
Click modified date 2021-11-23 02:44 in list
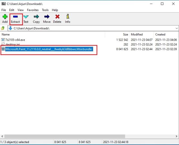pos(142,49)
